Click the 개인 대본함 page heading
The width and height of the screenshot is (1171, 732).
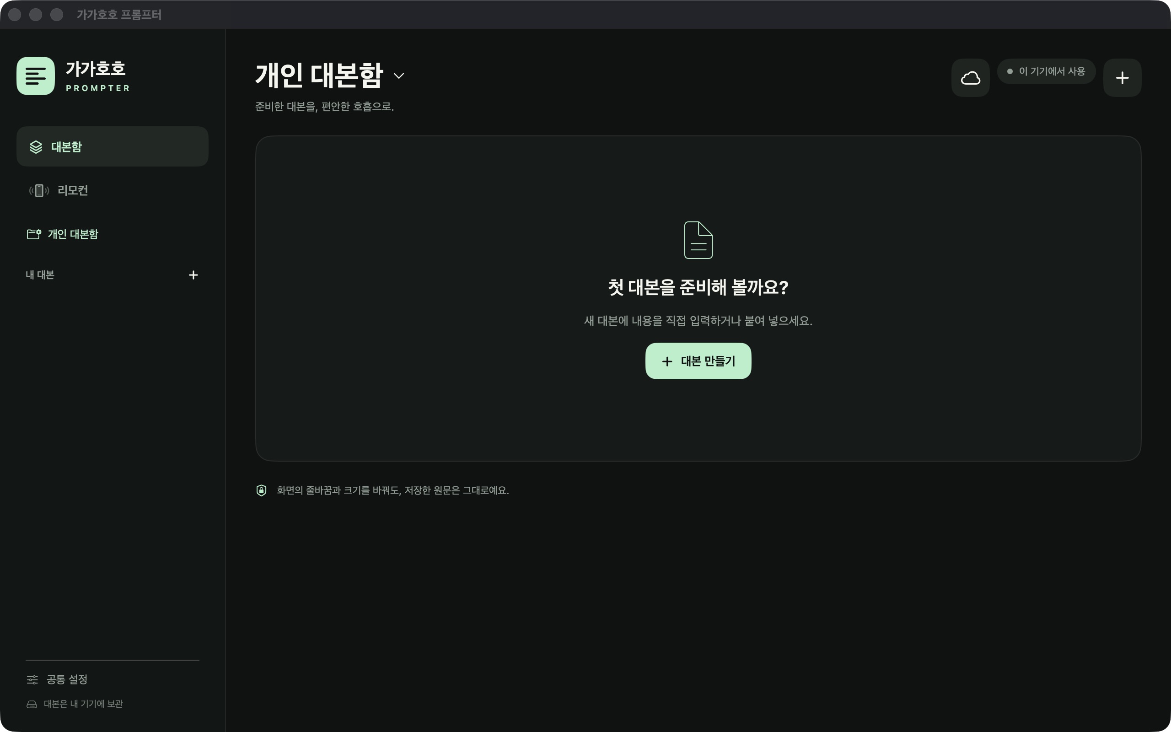click(x=319, y=75)
